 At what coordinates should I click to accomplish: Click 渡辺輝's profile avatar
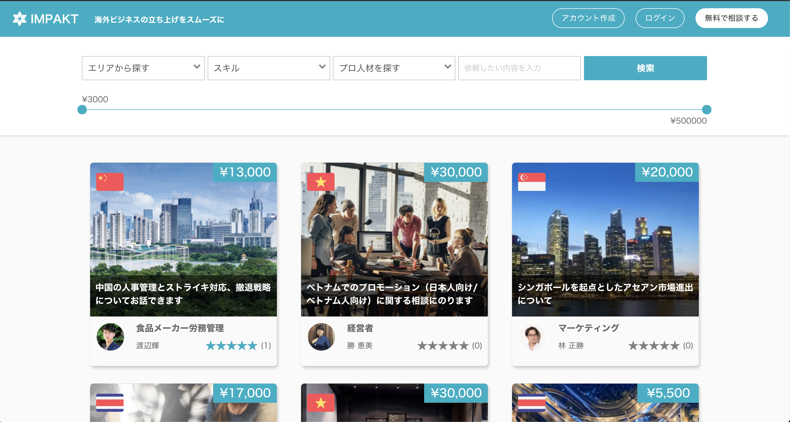[x=110, y=337]
